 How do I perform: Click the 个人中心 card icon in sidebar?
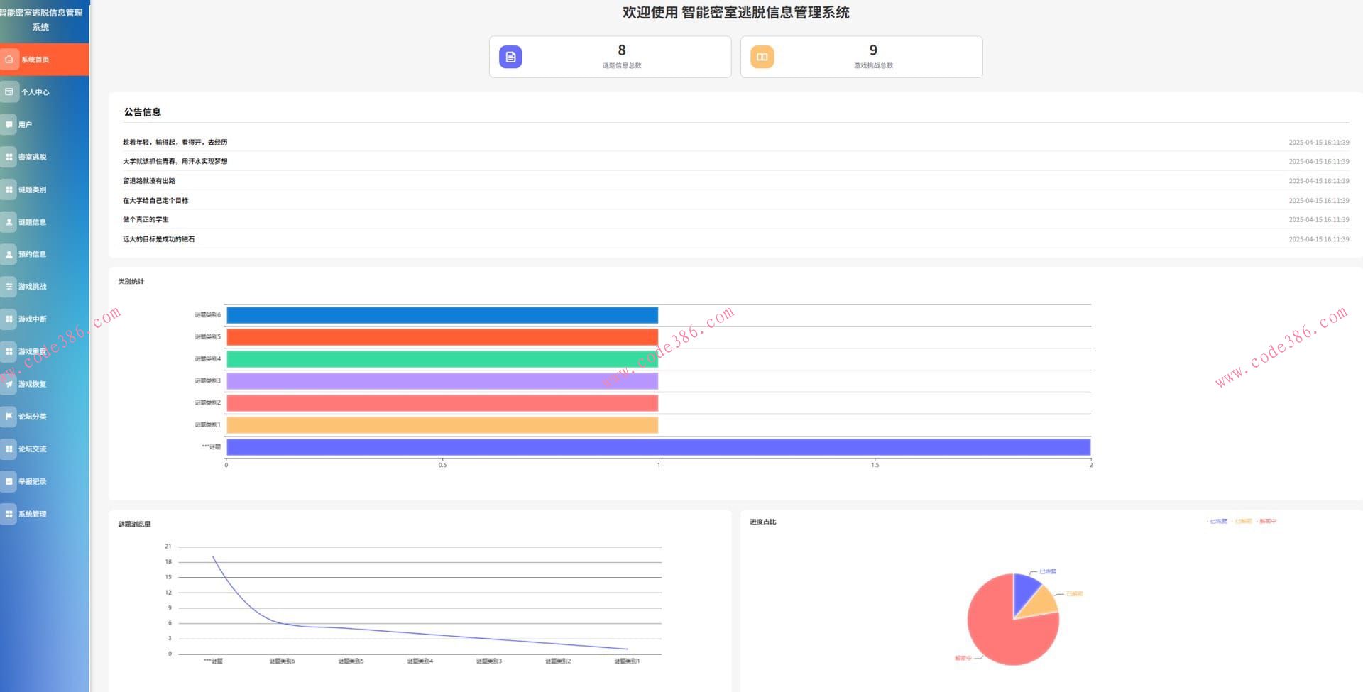[x=9, y=92]
